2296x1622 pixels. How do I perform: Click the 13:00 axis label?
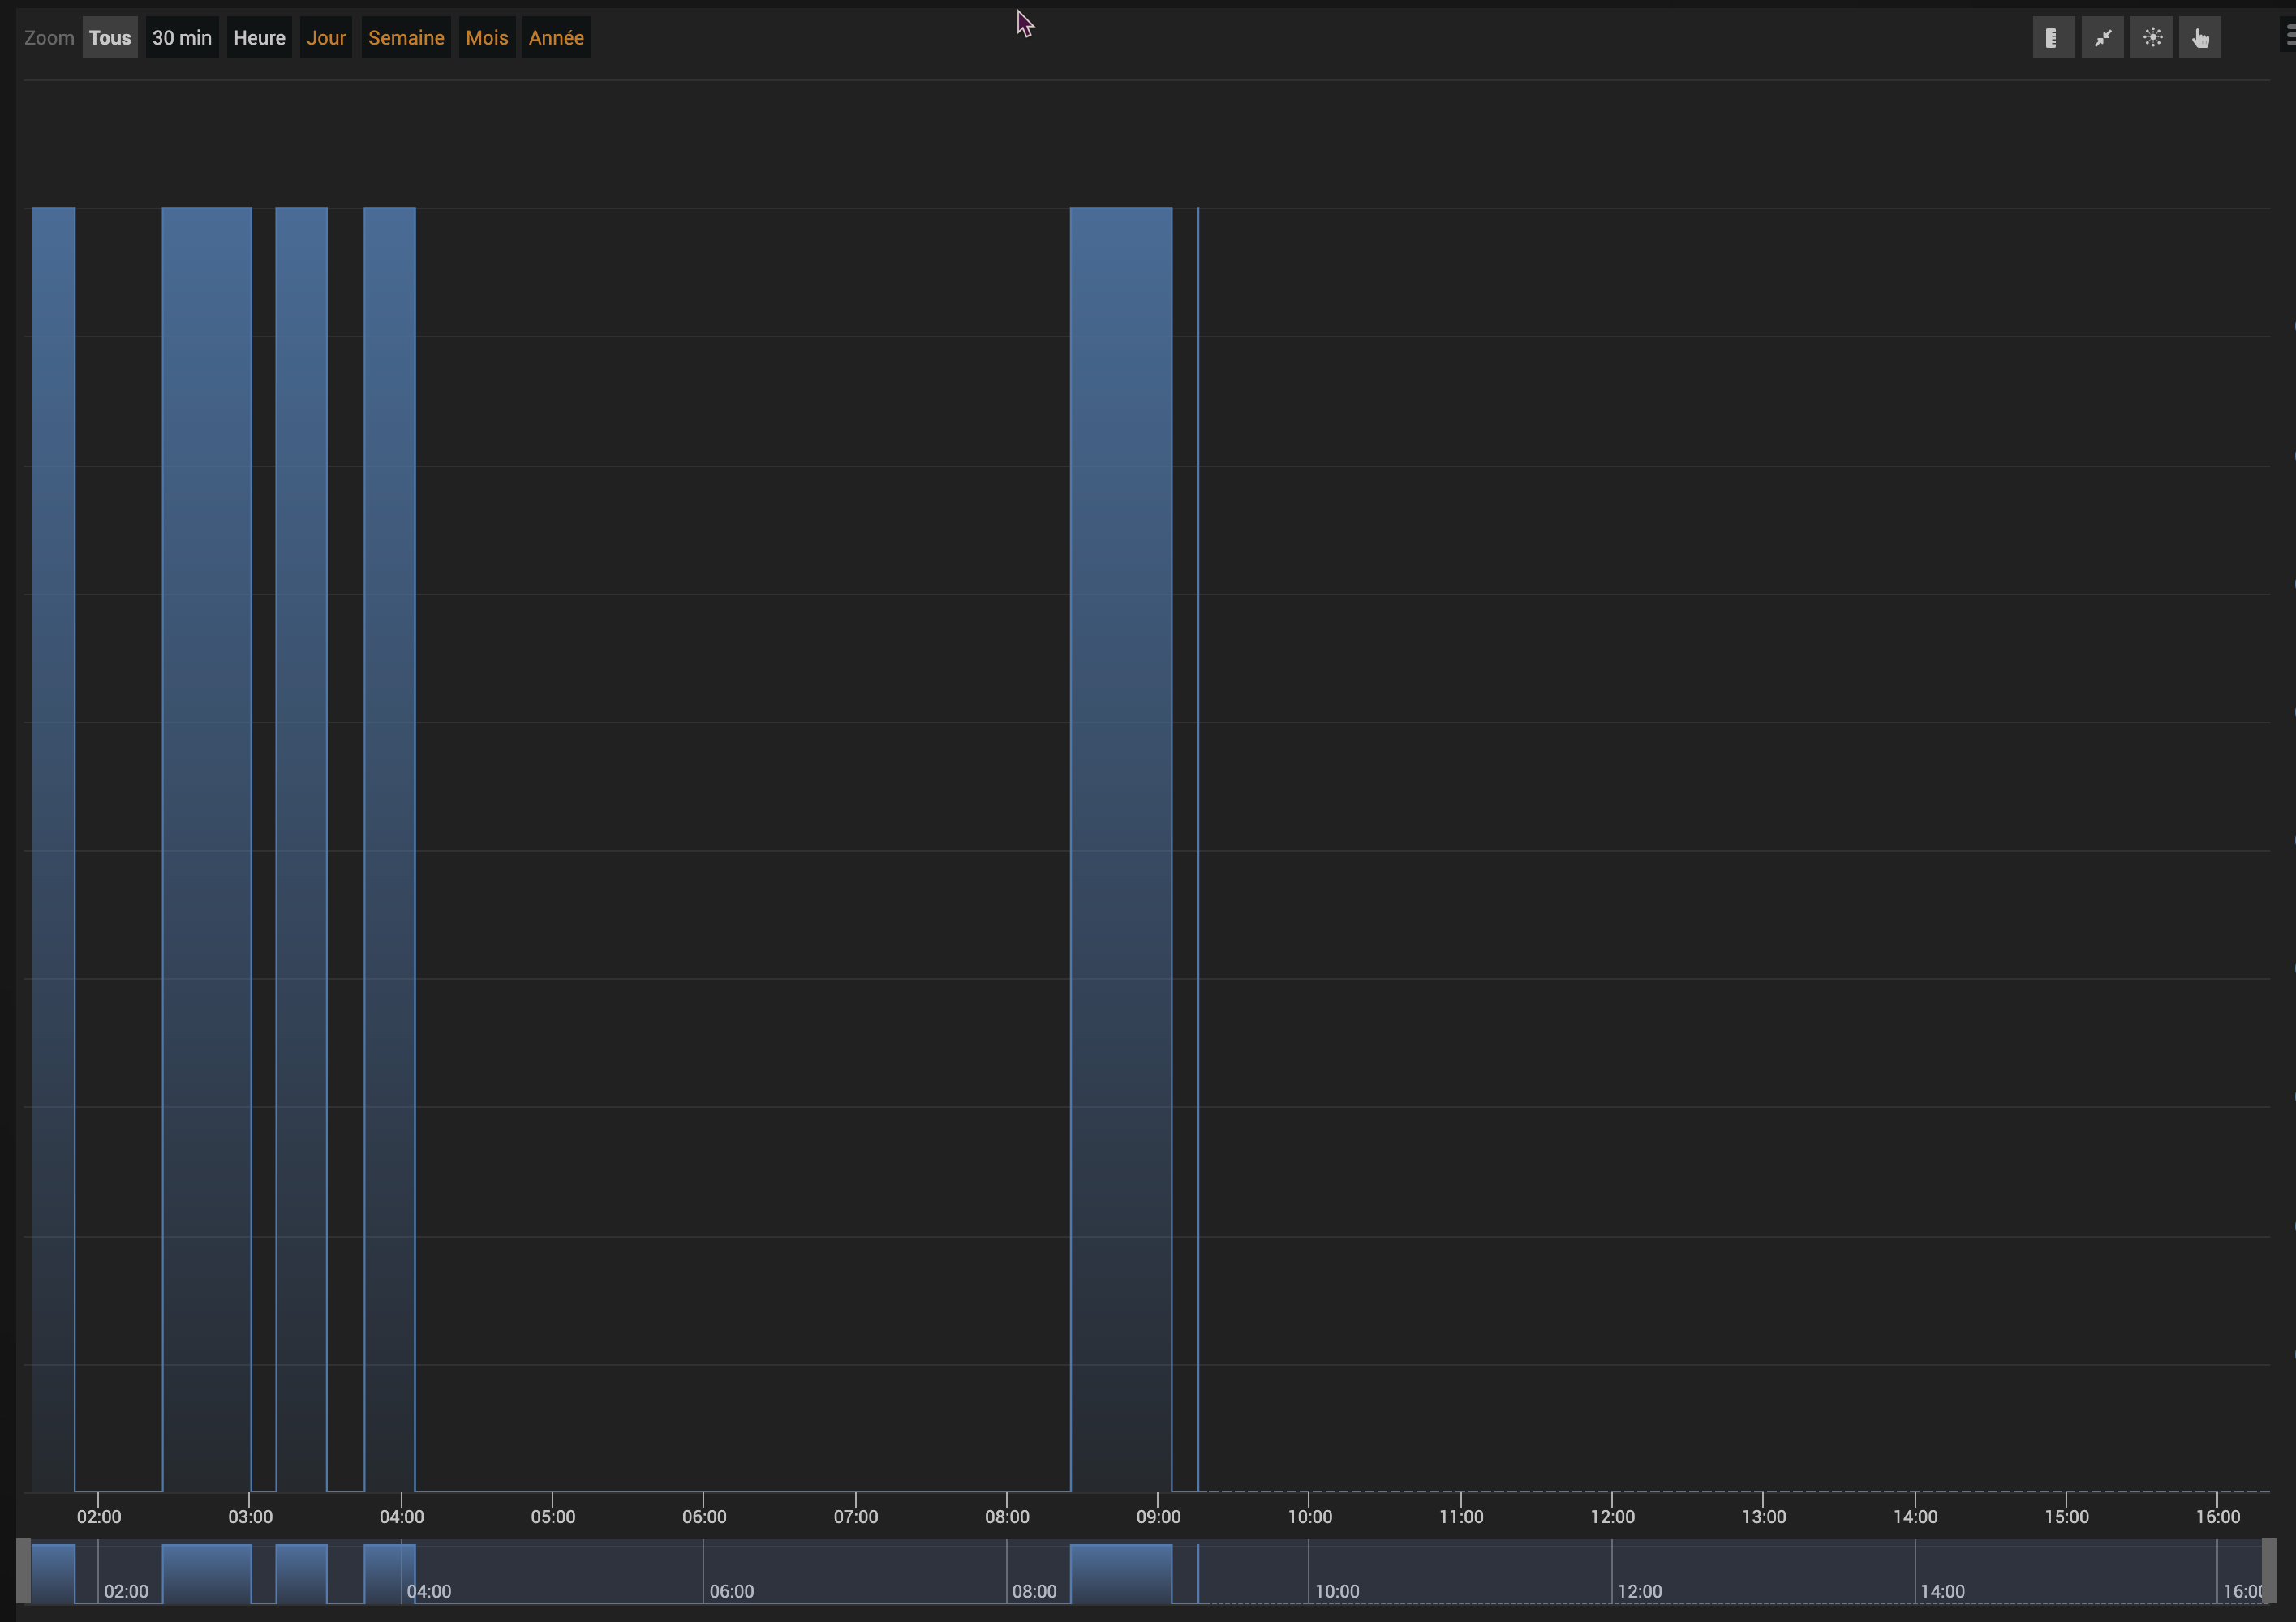tap(1764, 1517)
